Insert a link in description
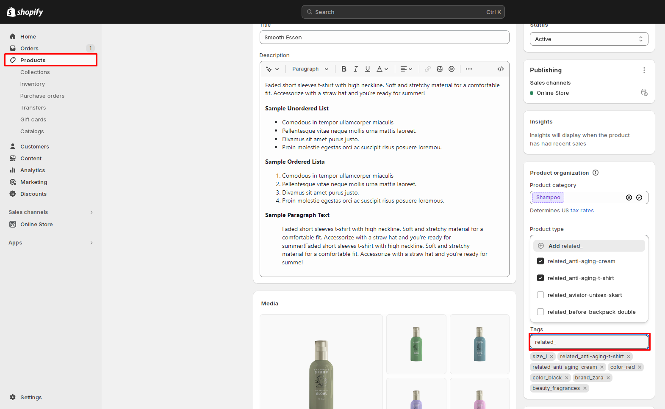The image size is (665, 409). tap(428, 69)
